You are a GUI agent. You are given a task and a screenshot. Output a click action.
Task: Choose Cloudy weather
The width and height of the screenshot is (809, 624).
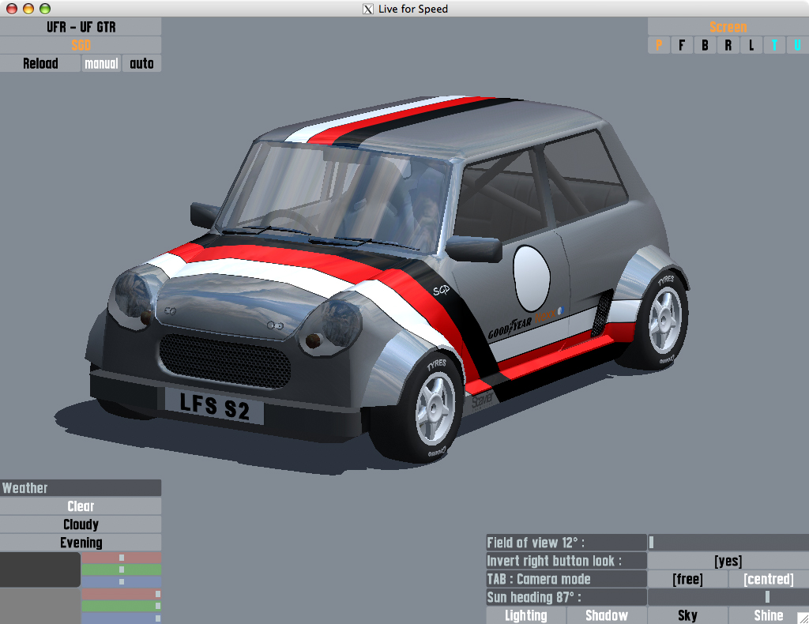tap(81, 524)
